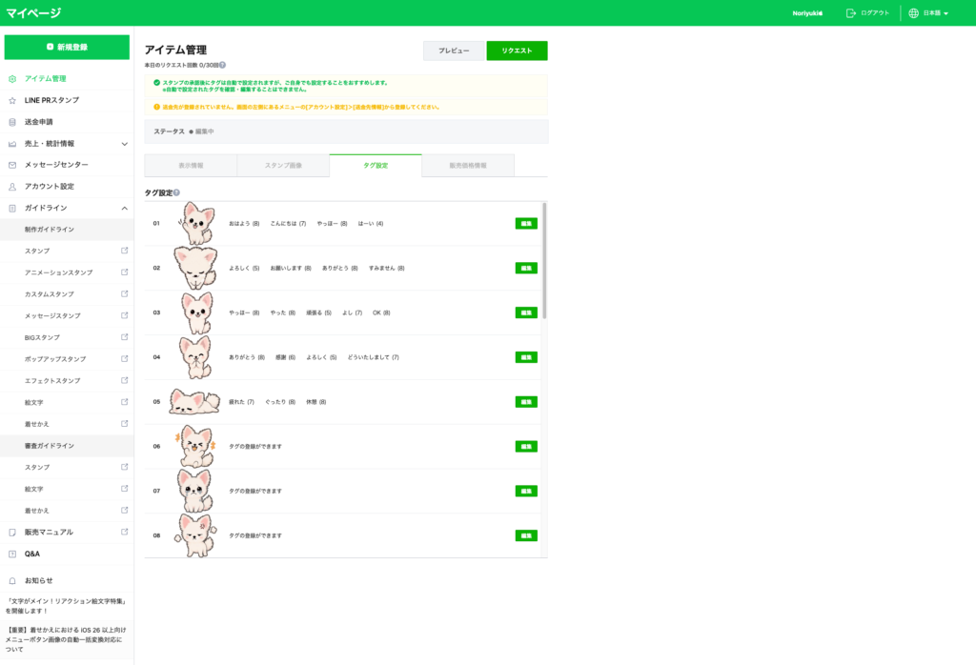This screenshot has width=976, height=665.
Task: Select the タグ設定 tab
Action: tap(376, 166)
